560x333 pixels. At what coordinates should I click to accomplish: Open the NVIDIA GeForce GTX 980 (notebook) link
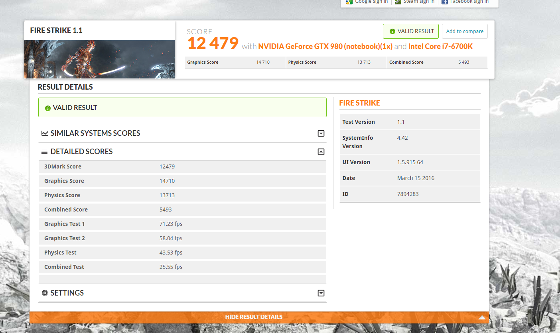pyautogui.click(x=325, y=46)
